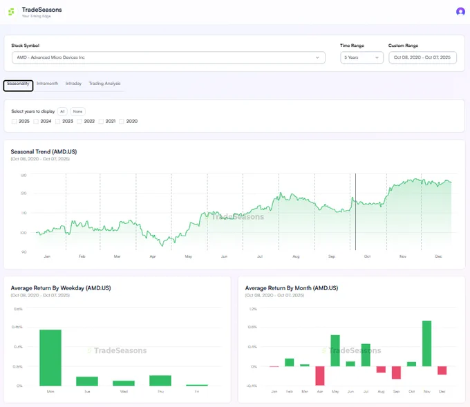This screenshot has width=470, height=407.
Task: Click the Select years to display label
Action: [x=33, y=111]
